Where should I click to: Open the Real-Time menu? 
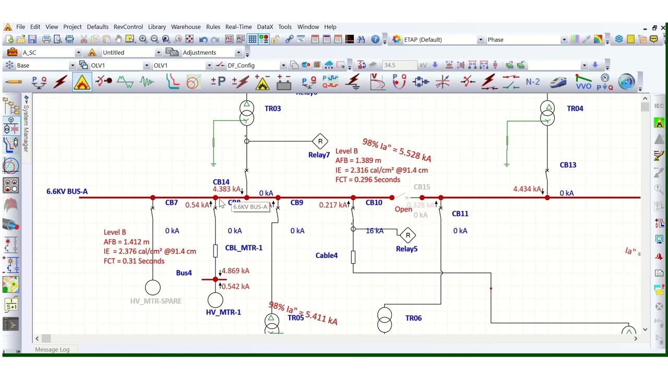[x=238, y=27]
